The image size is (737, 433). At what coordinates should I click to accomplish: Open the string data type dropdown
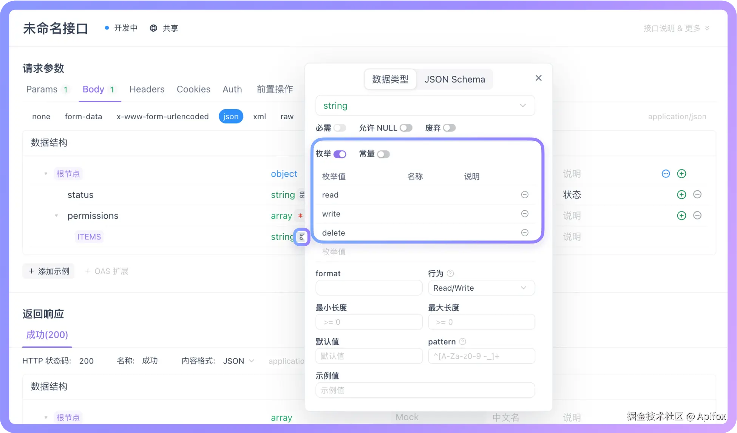pyautogui.click(x=425, y=106)
